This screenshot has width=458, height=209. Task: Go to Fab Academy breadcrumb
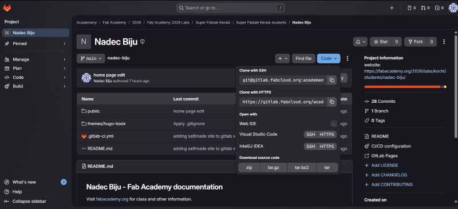coord(114,22)
